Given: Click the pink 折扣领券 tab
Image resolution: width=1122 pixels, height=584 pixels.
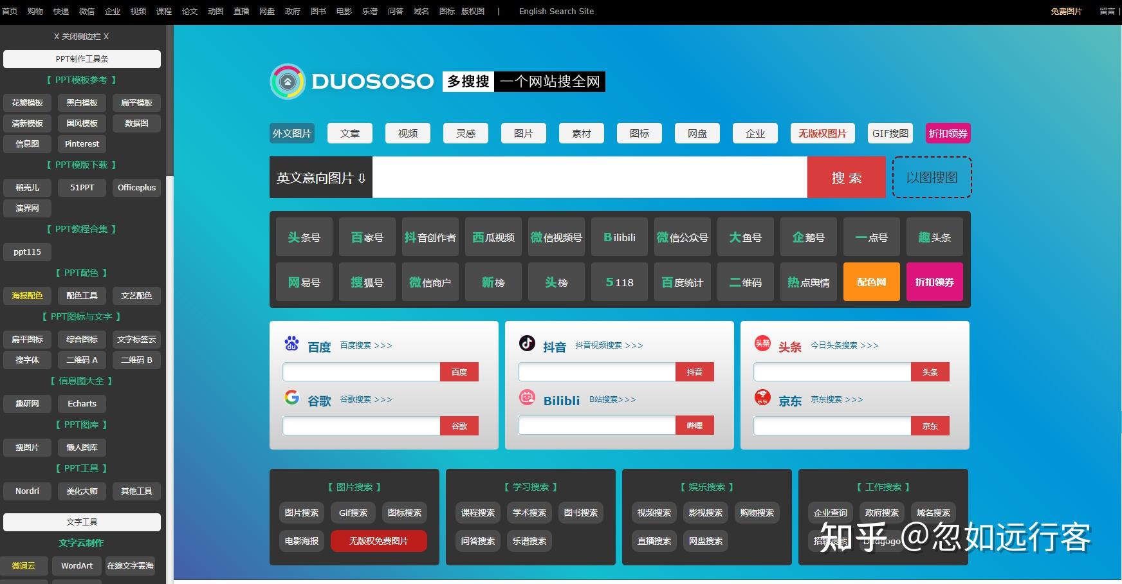Looking at the screenshot, I should coord(948,133).
